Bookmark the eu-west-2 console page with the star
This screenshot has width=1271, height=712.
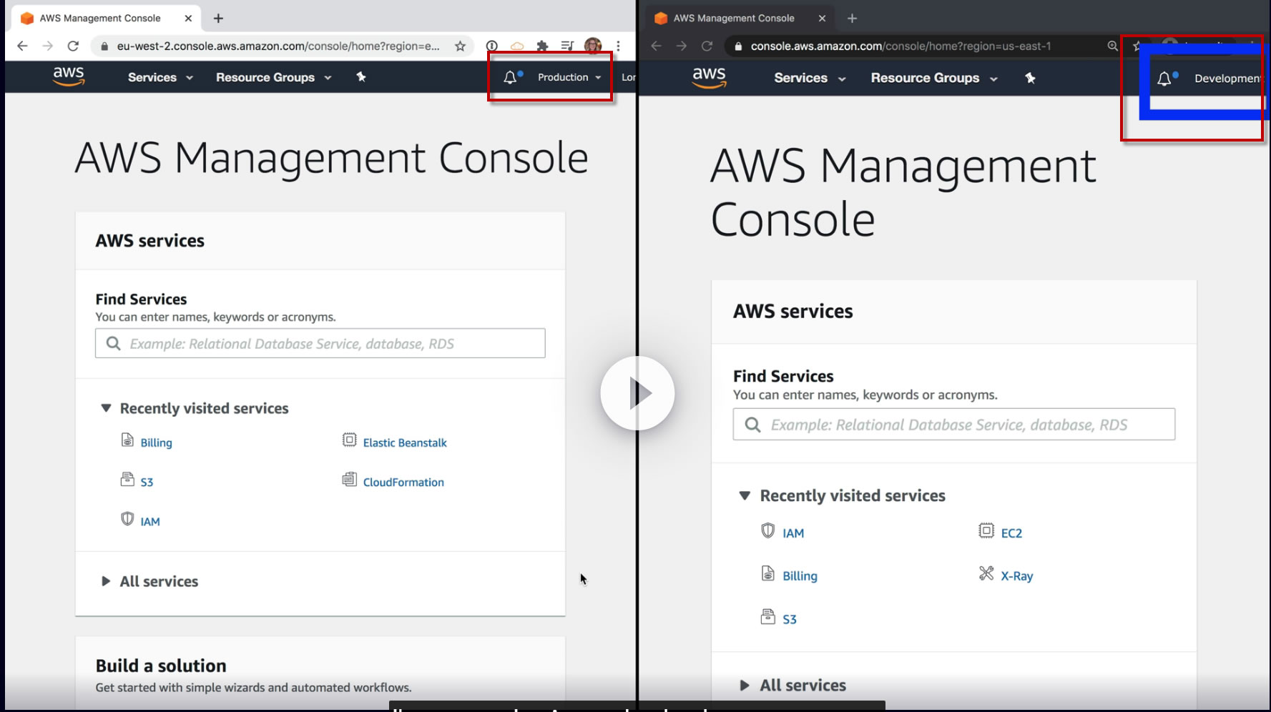pyautogui.click(x=460, y=46)
